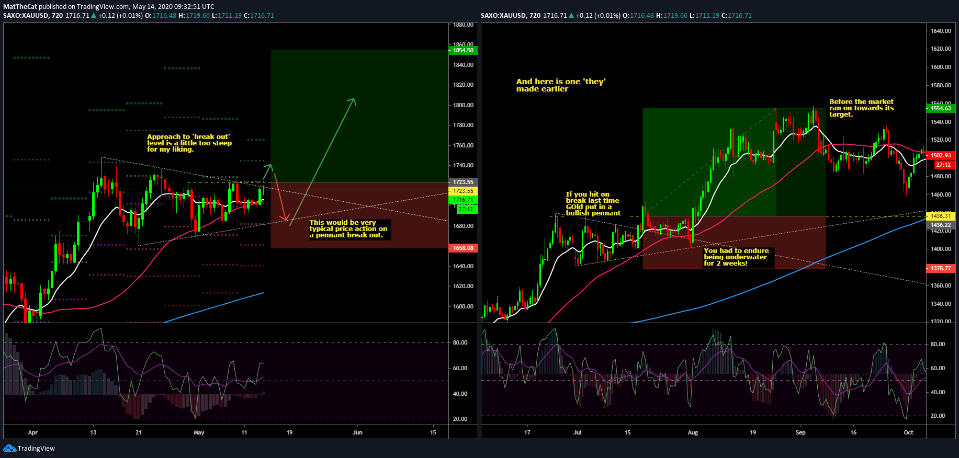
Task: Click the '17' date on right time axis
Action: click(527, 432)
